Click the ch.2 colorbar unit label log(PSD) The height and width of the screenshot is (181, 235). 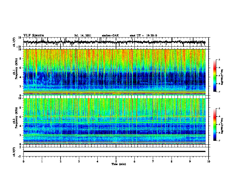222,126
